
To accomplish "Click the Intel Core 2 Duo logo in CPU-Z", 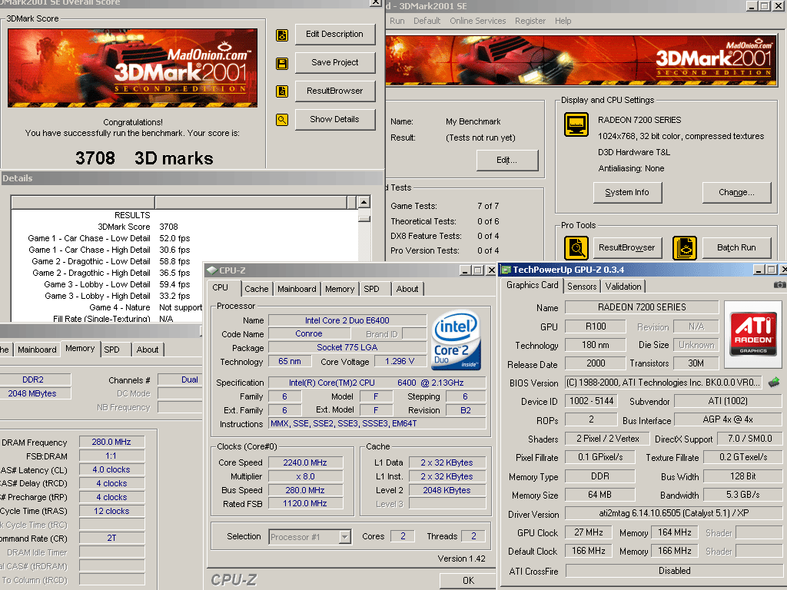I will coord(457,340).
